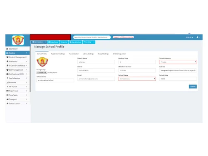Viewport: 208px width, 156px height.
Task: Open the Administration toolbar dropdown arrow
Action: click(x=45, y=42)
